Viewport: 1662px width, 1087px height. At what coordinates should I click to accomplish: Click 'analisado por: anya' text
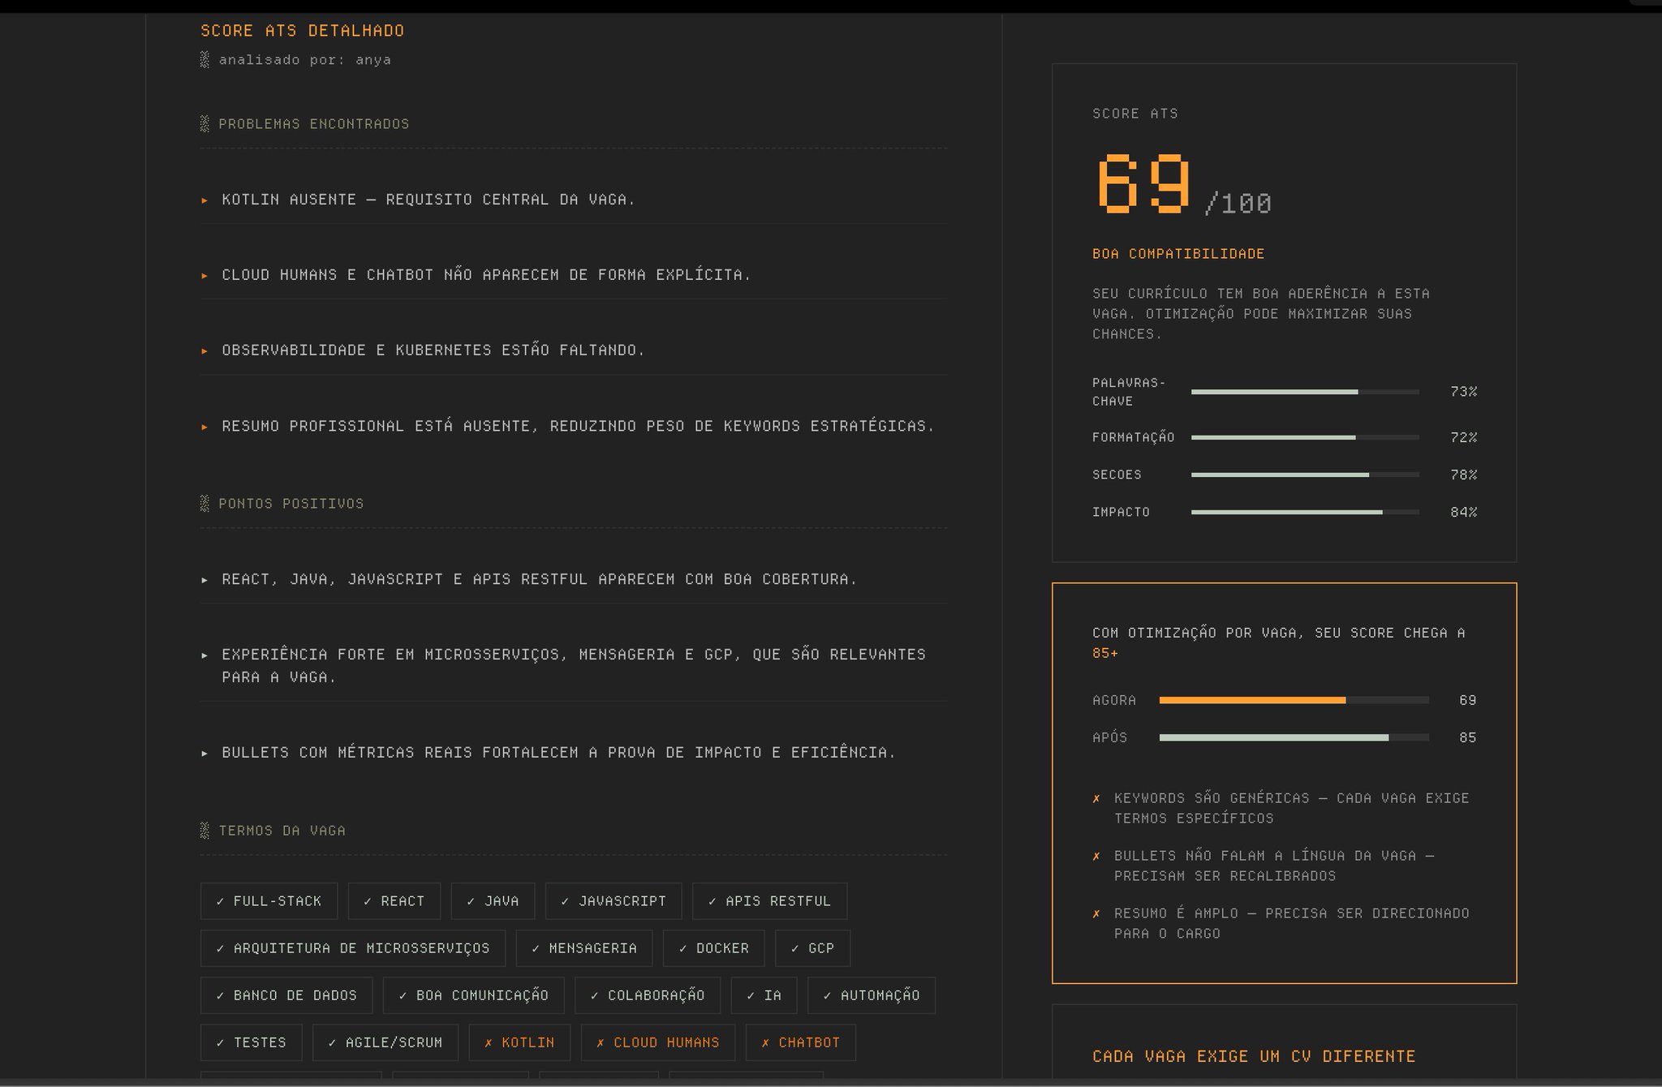point(304,60)
